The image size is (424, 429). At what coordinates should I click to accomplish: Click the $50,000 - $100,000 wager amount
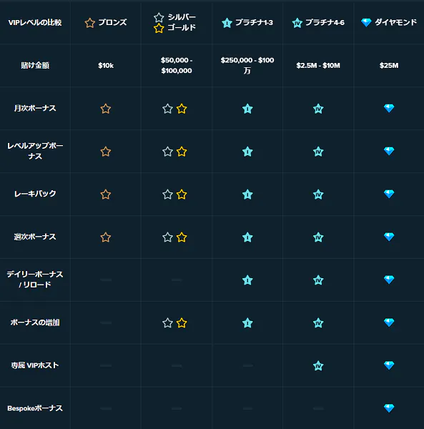pos(177,65)
